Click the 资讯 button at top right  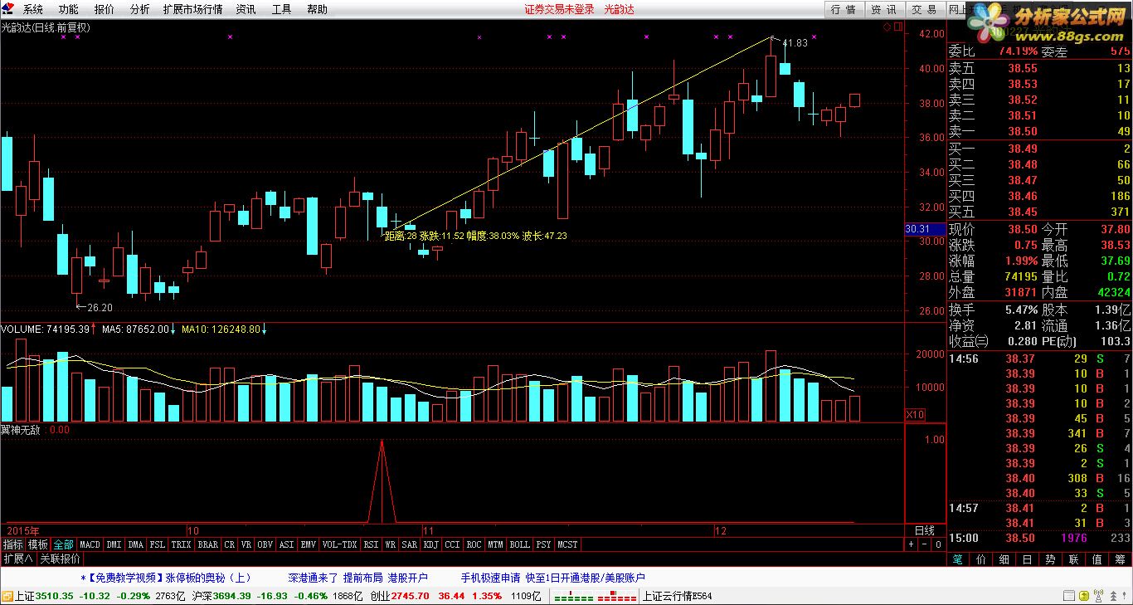[883, 9]
